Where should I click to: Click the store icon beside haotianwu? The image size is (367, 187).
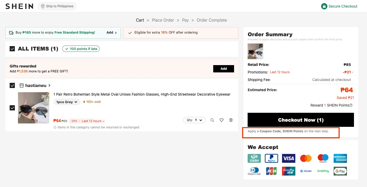[x=22, y=85]
